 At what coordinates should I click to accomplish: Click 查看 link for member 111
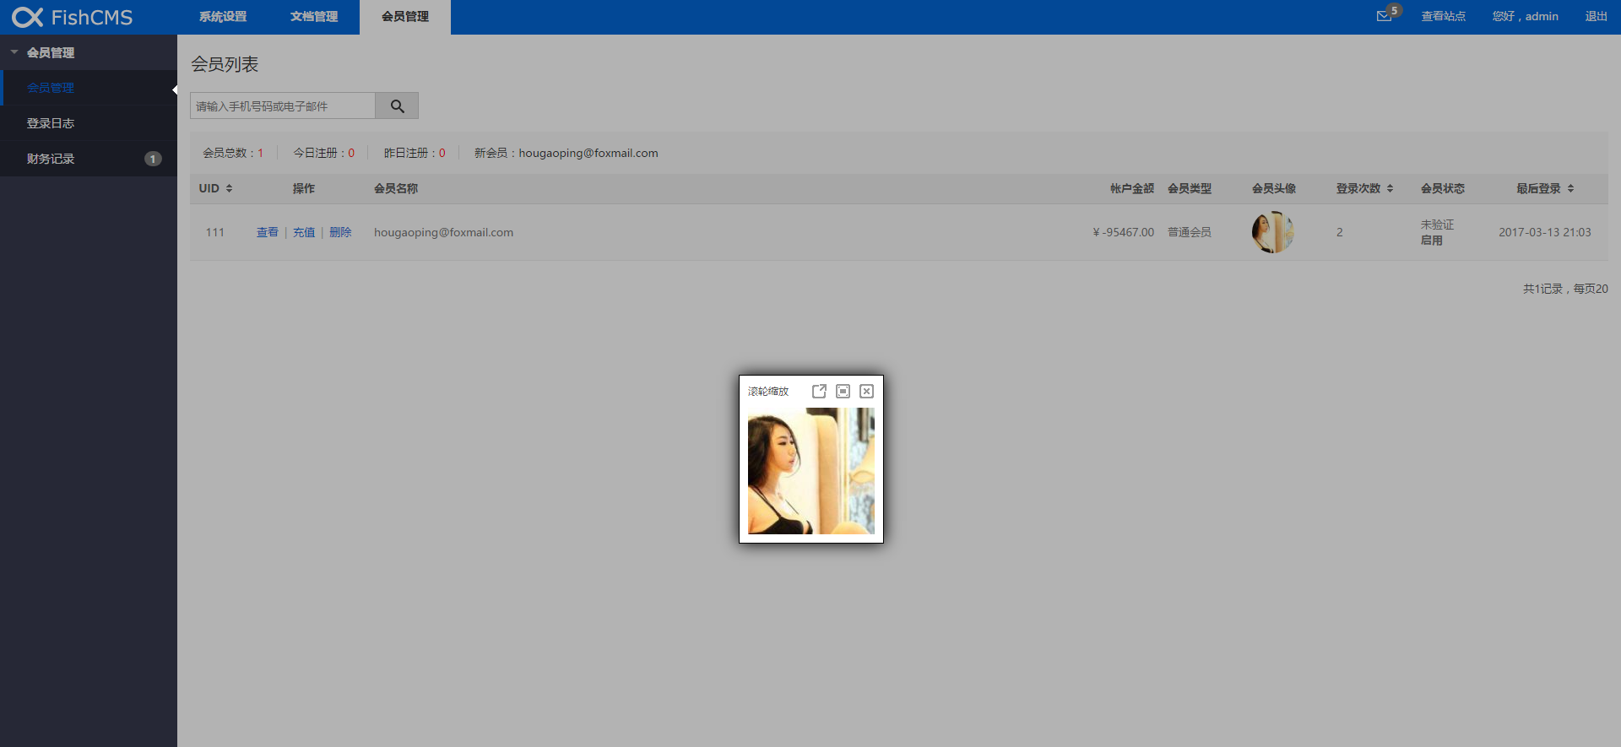(267, 232)
